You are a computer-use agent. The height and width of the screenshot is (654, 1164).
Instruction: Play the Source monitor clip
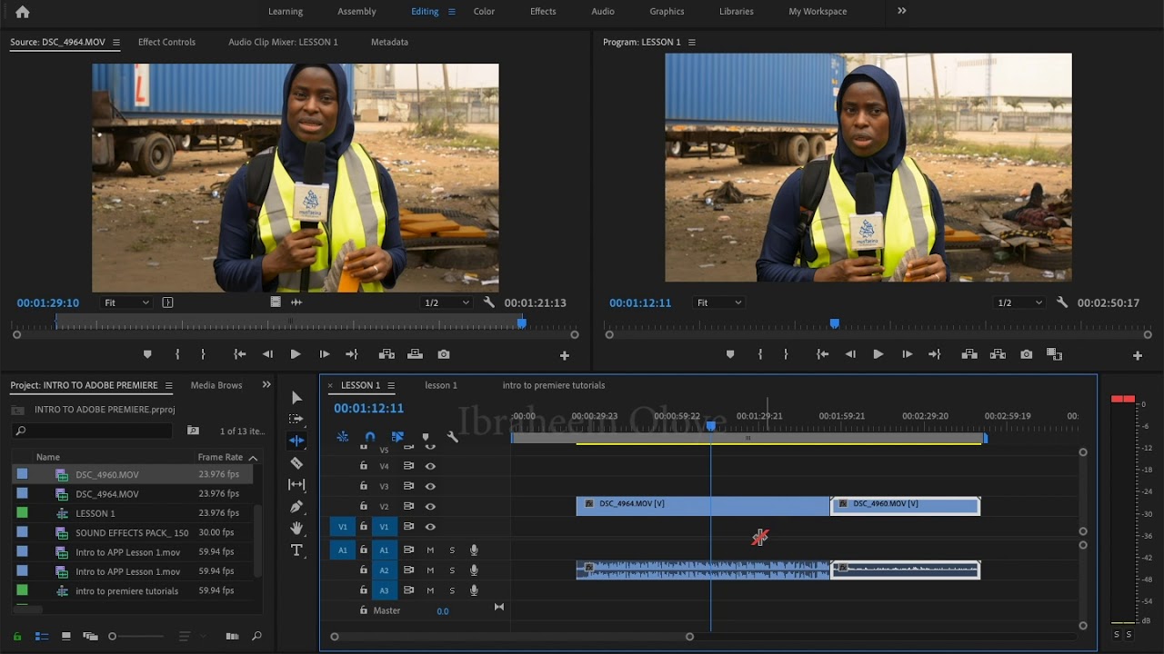(296, 354)
